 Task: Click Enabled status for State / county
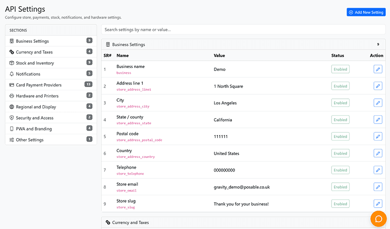pyautogui.click(x=340, y=120)
